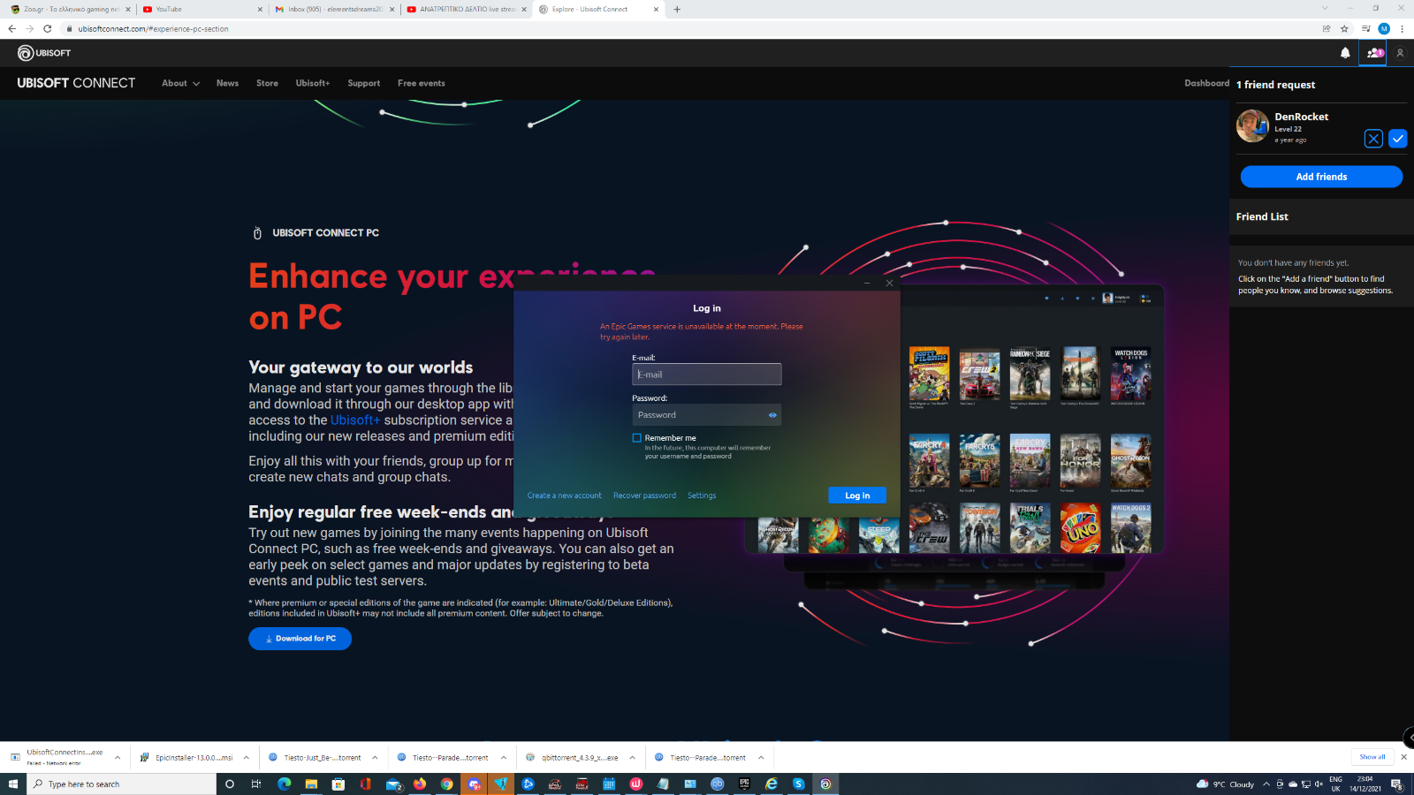Click Create a new account link
1414x795 pixels.
click(x=564, y=496)
